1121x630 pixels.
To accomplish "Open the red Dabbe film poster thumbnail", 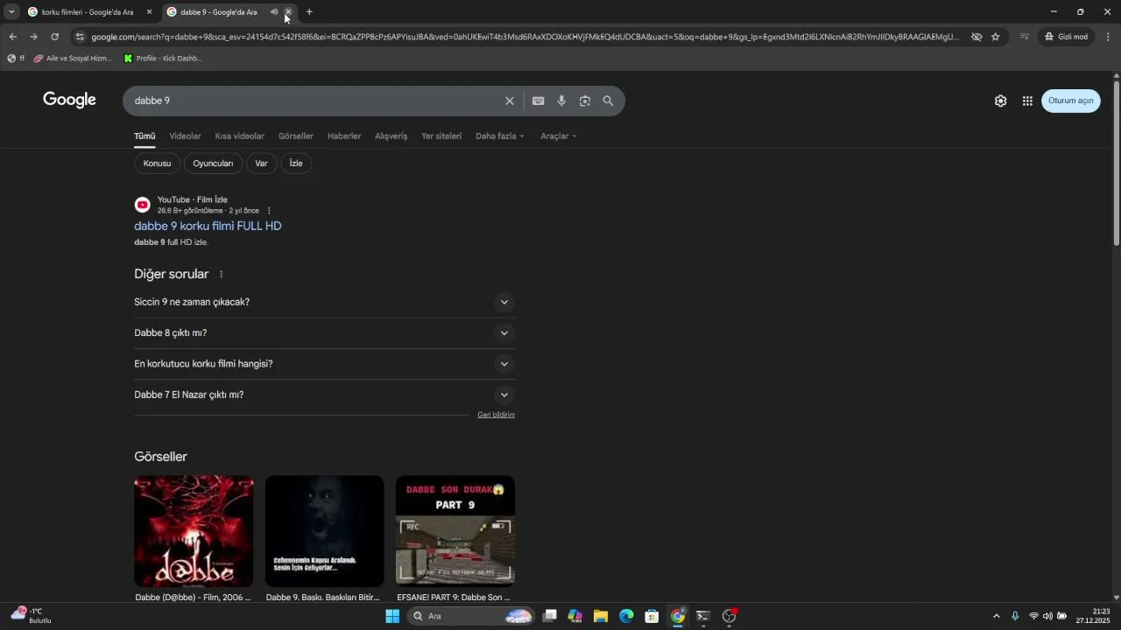I will 194,531.
